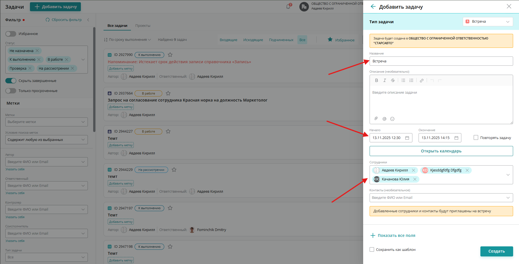Toggle the 'Скрыть завершенные' switch off
The image size is (519, 264).
coord(11,81)
